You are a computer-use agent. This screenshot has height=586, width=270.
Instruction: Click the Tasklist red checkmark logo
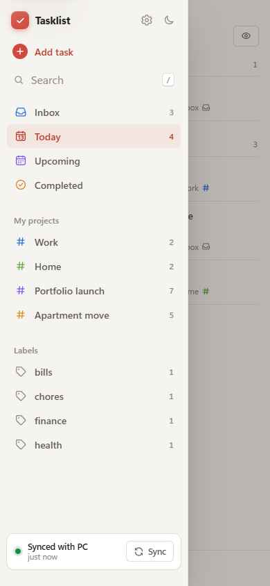tap(20, 20)
